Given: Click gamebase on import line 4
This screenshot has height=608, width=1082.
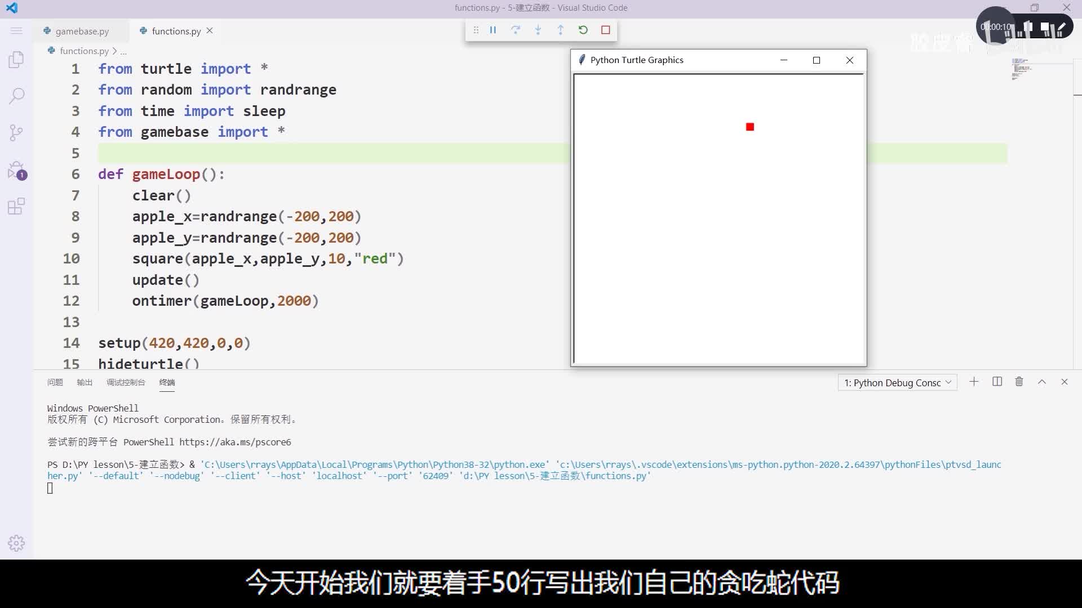Looking at the screenshot, I should (x=175, y=132).
